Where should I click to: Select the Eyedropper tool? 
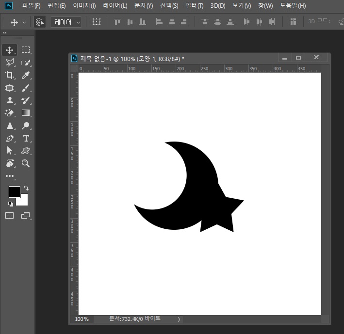[26, 75]
